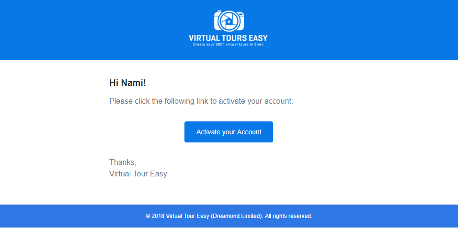The image size is (458, 228).
Task: Click the 2018 year in footer
Action: tap(158, 216)
